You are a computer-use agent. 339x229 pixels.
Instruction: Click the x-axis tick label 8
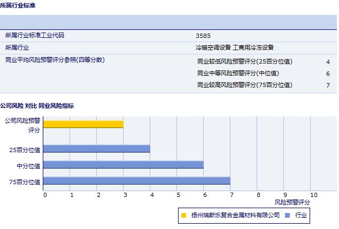point(258,195)
